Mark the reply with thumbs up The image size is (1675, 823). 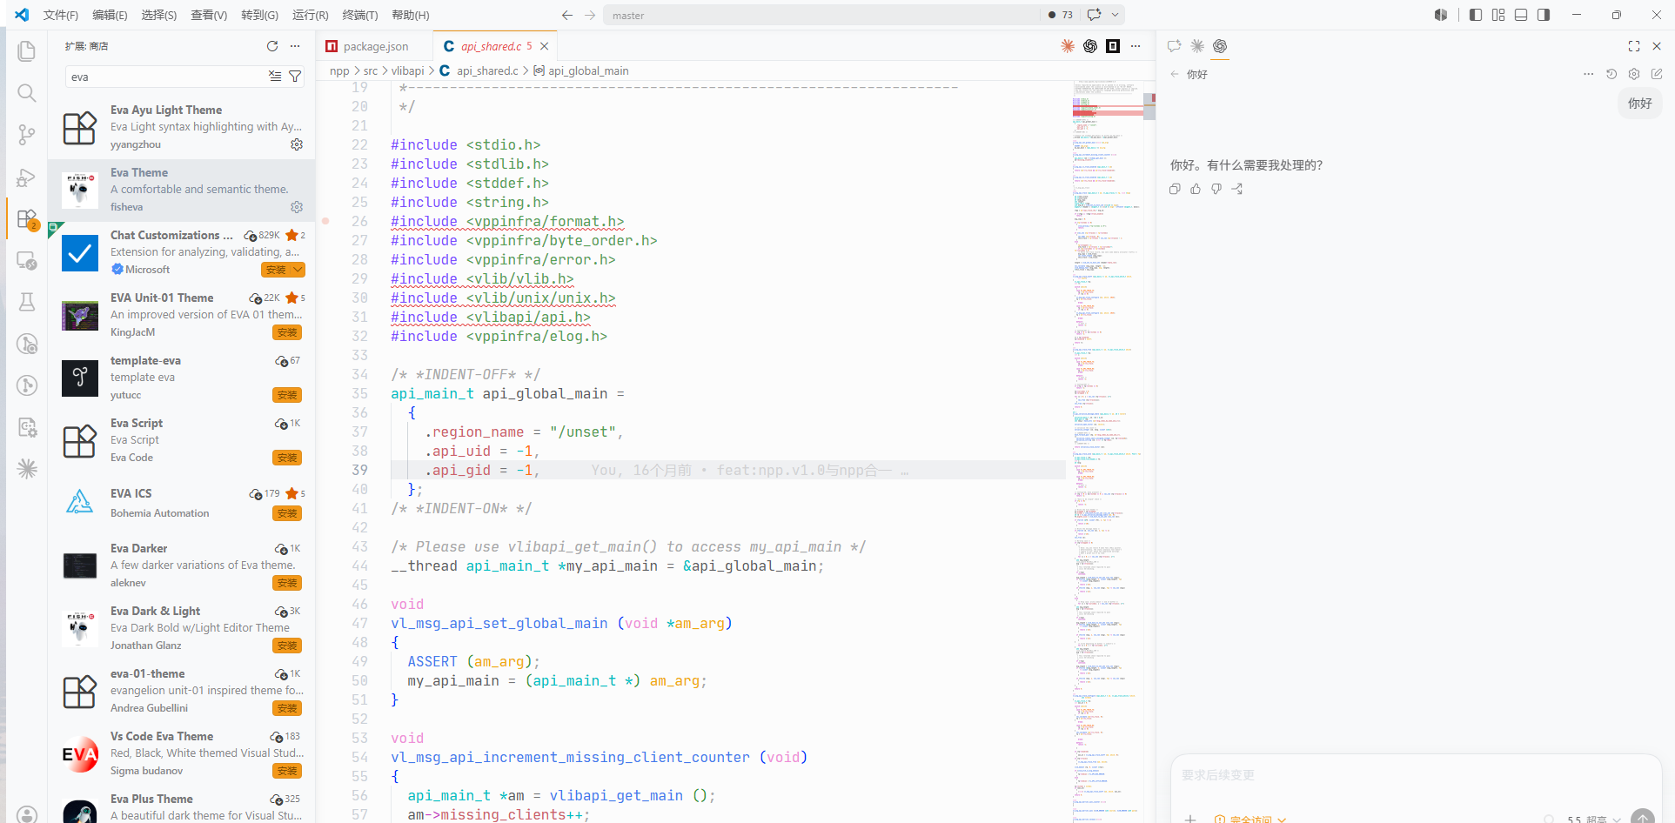[x=1196, y=189]
